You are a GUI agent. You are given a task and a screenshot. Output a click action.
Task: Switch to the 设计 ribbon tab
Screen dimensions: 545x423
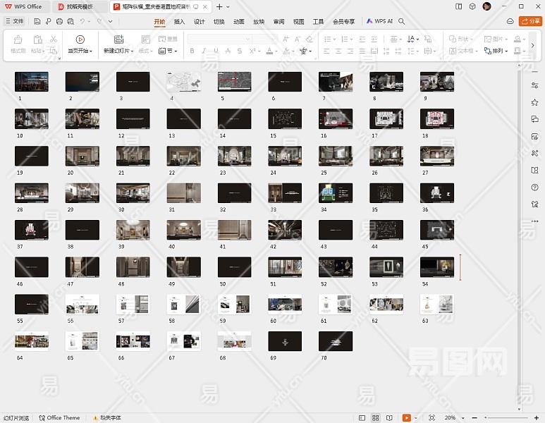click(199, 21)
